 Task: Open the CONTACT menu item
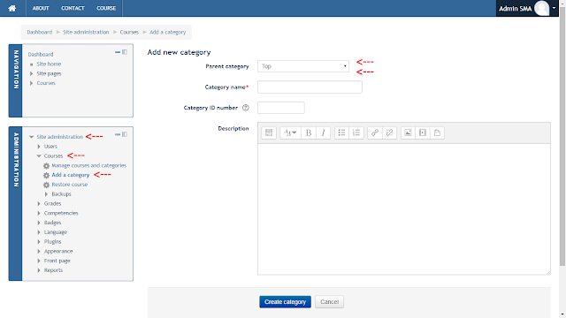[73, 8]
